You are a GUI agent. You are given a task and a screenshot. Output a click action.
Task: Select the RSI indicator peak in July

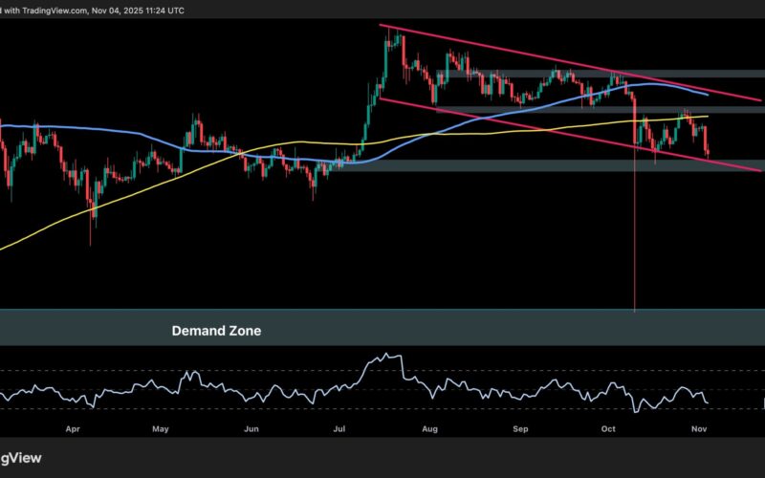(x=387, y=356)
